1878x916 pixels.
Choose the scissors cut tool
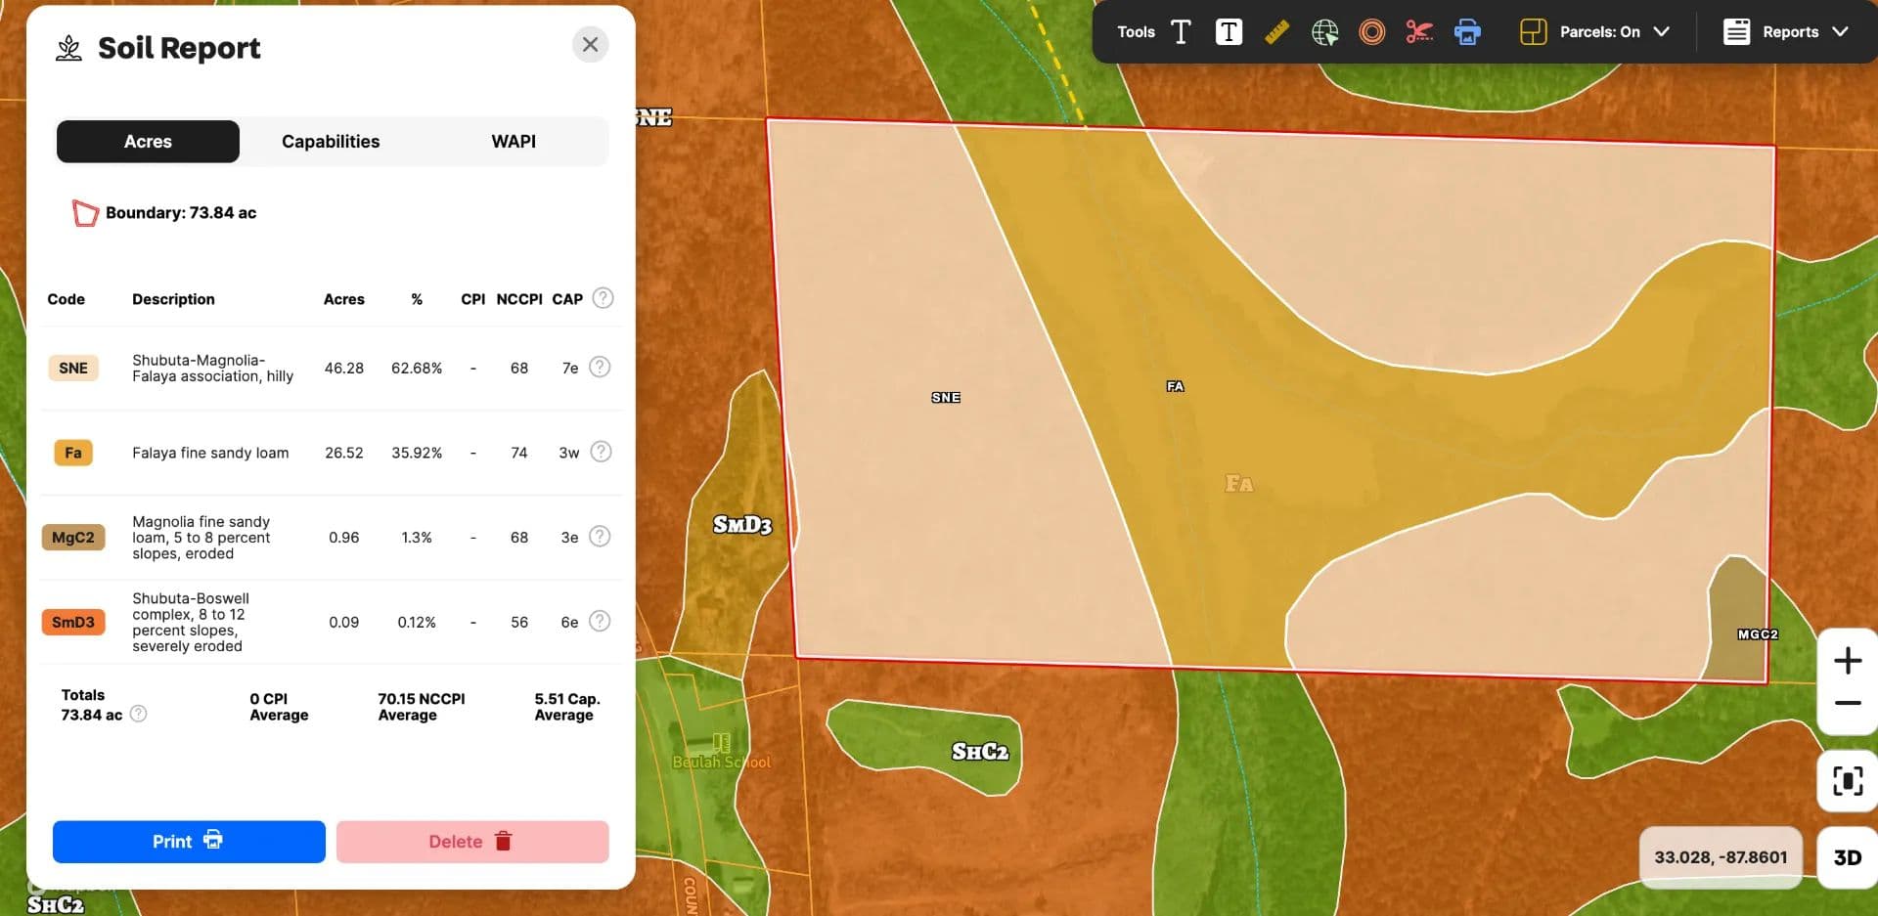pos(1419,32)
